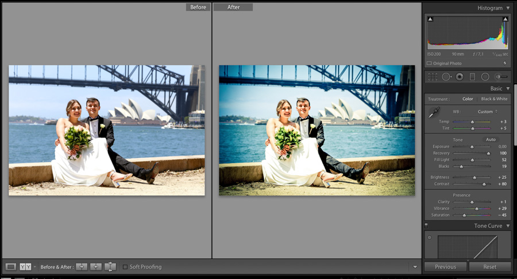Viewport: 517px width, 279px height.
Task: Collapse the Tone Curve panel
Action: [508, 226]
